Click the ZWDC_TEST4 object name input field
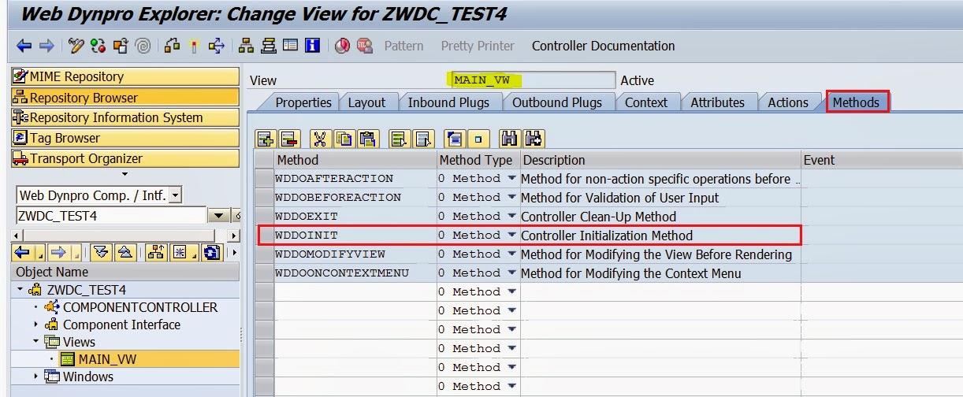This screenshot has height=397, width=963. pos(111,216)
